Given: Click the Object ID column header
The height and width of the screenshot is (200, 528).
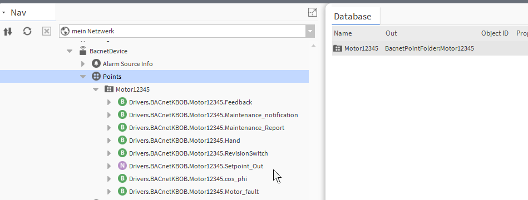Looking at the screenshot, I should pos(495,33).
